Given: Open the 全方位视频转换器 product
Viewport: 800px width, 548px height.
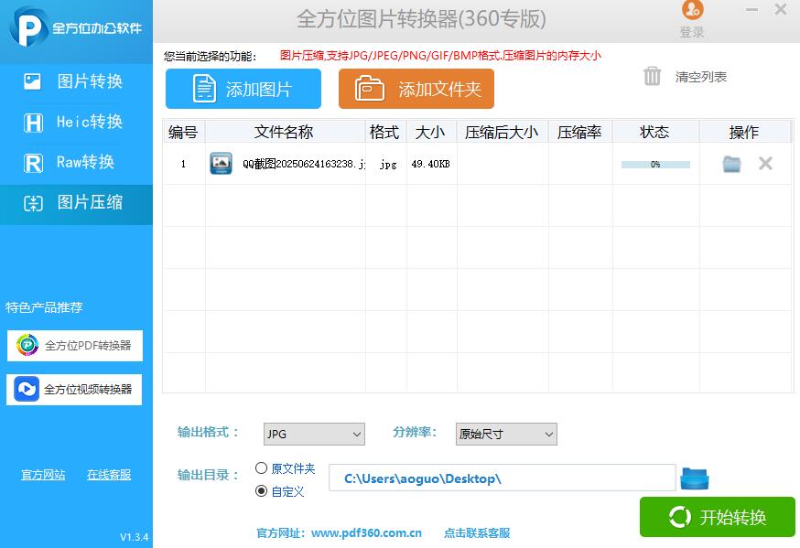Looking at the screenshot, I should [x=74, y=390].
